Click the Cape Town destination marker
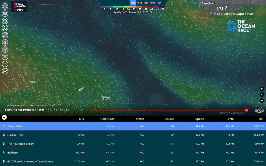 [200, 3]
